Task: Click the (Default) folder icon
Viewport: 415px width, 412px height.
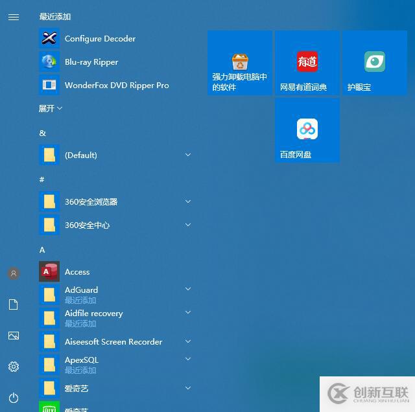Action: pyautogui.click(x=49, y=155)
